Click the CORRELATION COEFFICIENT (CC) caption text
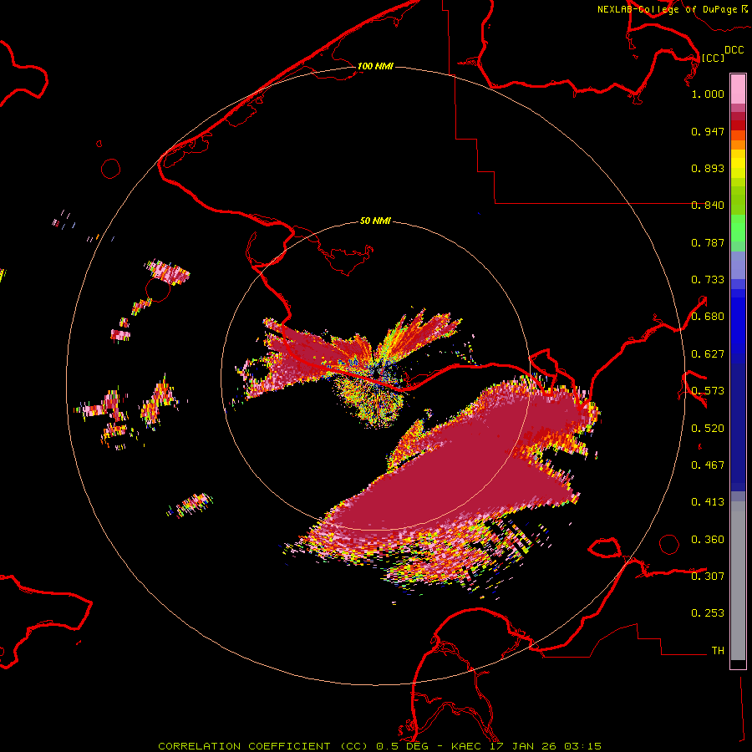Viewport: 752px width, 752px height. pyautogui.click(x=262, y=746)
